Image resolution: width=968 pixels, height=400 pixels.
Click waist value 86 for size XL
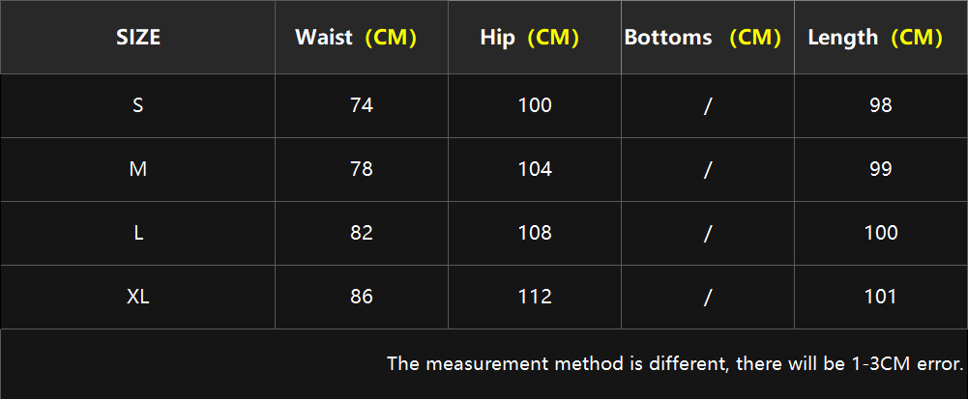[x=362, y=297]
